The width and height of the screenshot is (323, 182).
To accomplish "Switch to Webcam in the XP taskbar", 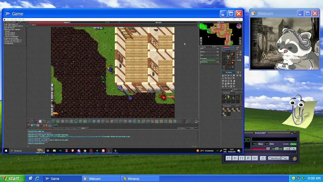I will pyautogui.click(x=101, y=179).
